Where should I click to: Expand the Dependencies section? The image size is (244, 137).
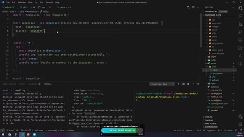pyautogui.click(x=211, y=127)
